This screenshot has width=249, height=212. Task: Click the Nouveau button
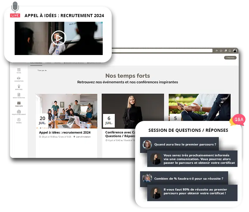[230, 58]
